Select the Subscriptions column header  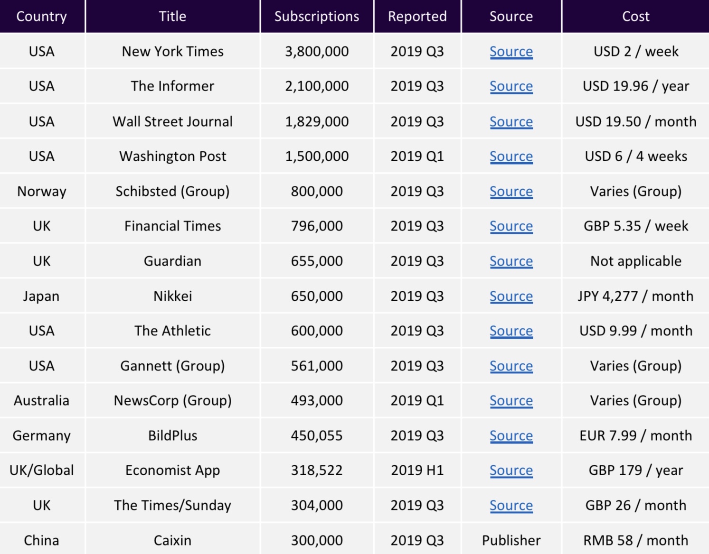317,16
